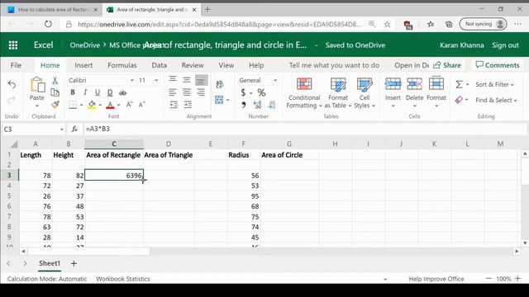Viewport: 529px width, 297px height.
Task: Switch to the Review tab
Action: tap(193, 65)
